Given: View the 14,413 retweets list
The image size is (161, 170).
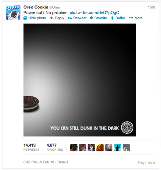Looking at the screenshot, I should coord(31,147).
